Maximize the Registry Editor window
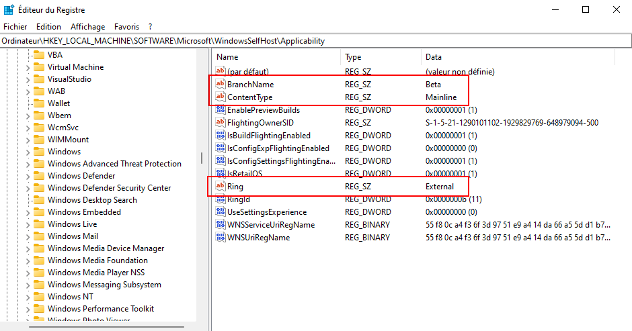The width and height of the screenshot is (632, 331). [586, 9]
